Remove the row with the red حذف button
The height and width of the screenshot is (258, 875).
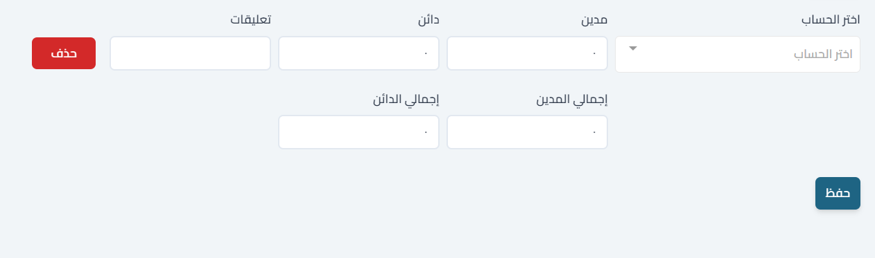[64, 53]
